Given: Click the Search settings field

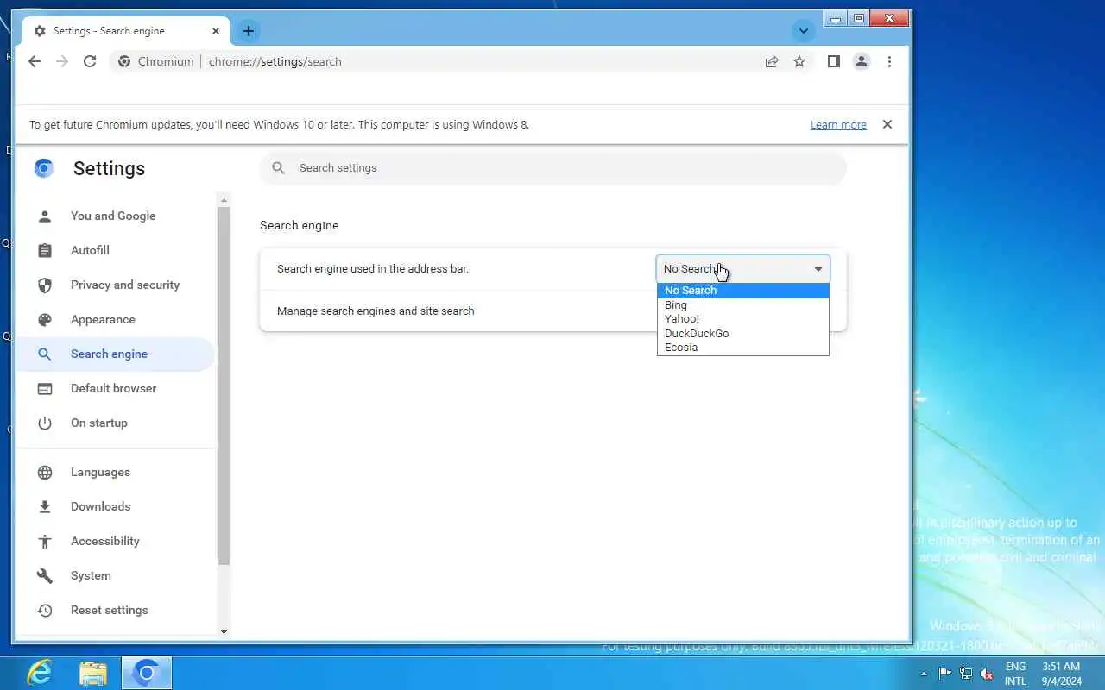Looking at the screenshot, I should point(553,168).
